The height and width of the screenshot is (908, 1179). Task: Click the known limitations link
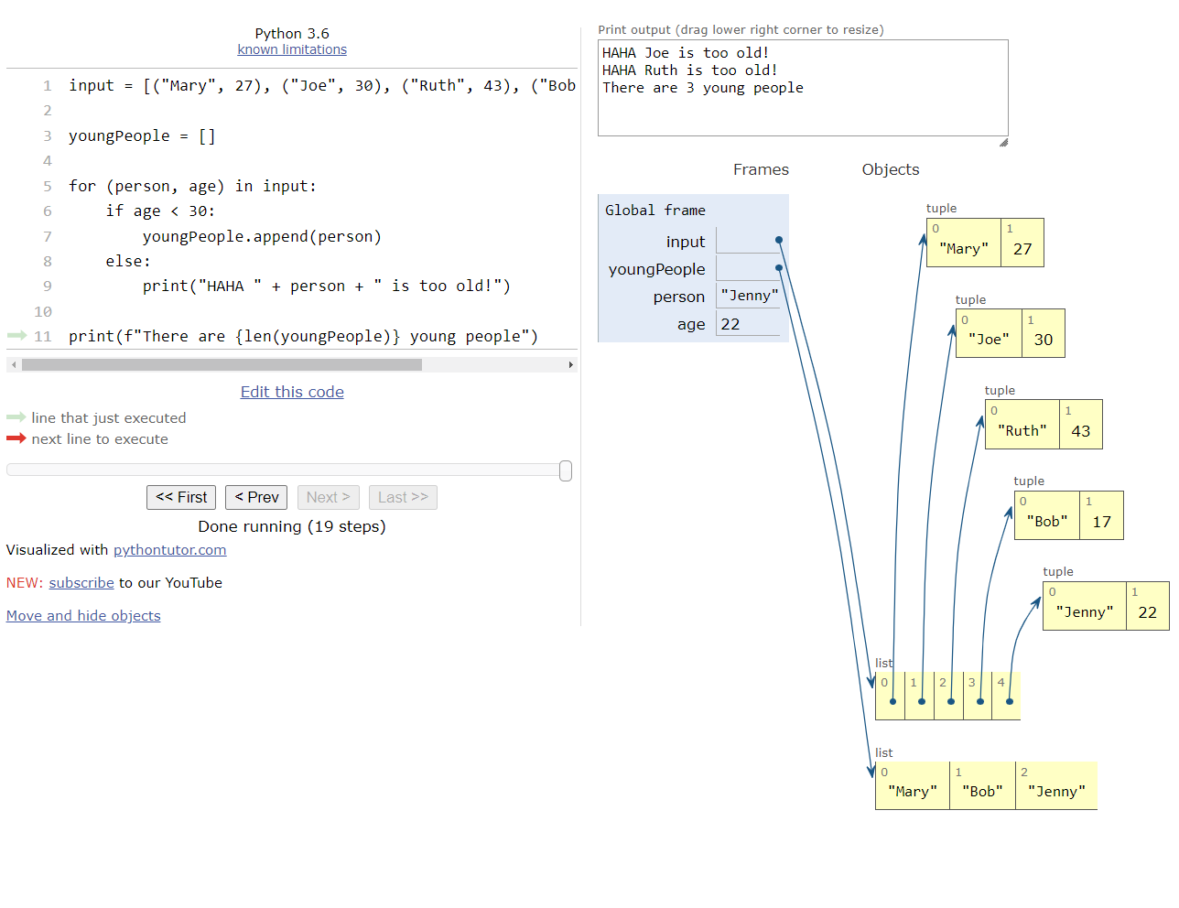point(292,49)
